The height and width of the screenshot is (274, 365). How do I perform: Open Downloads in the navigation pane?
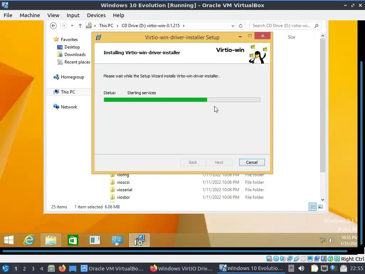(x=75, y=55)
